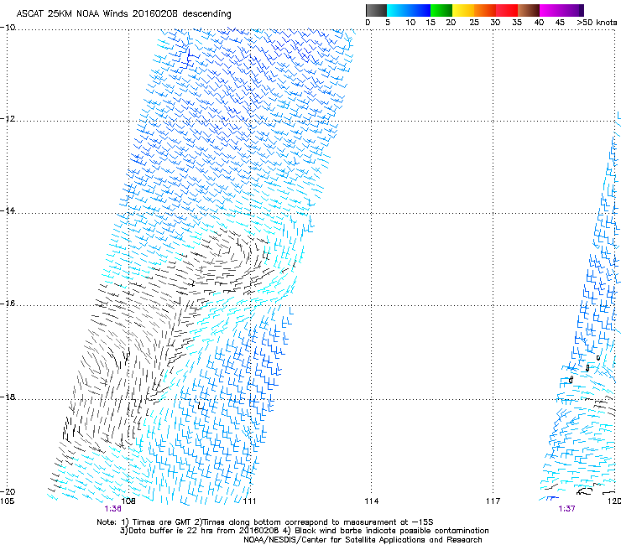Viewport: 621px width, 545px height.
Task: Click the latitude axis label '-10'
Action: pyautogui.click(x=8, y=28)
